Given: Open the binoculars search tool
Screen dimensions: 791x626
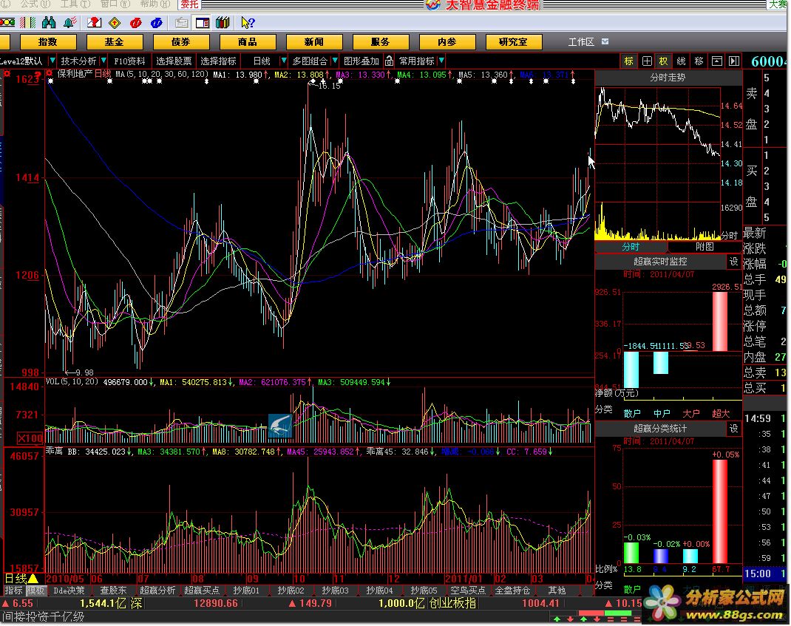Looking at the screenshot, I should 49,23.
